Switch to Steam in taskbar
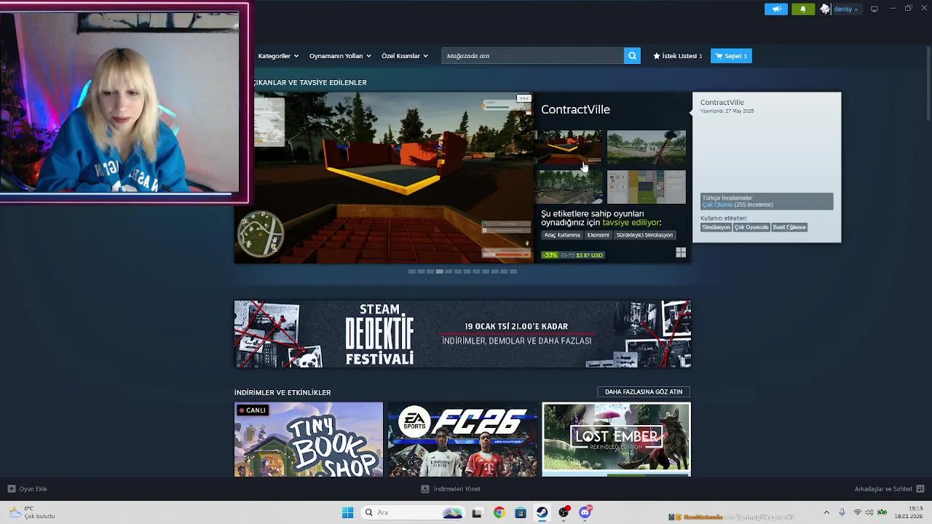932x524 pixels. click(x=542, y=512)
